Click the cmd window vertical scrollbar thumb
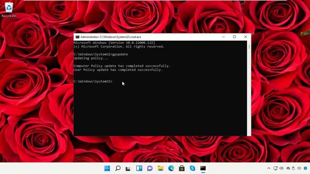Screen dimensions: 310x174 click(249, 47)
